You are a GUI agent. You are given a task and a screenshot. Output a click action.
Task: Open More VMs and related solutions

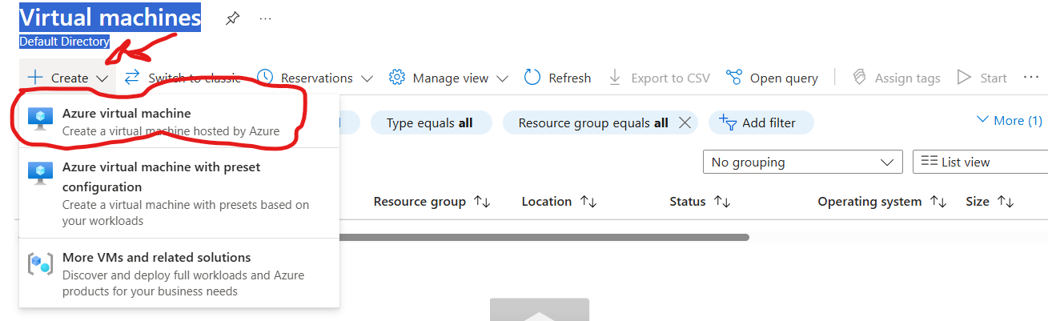tap(179, 273)
